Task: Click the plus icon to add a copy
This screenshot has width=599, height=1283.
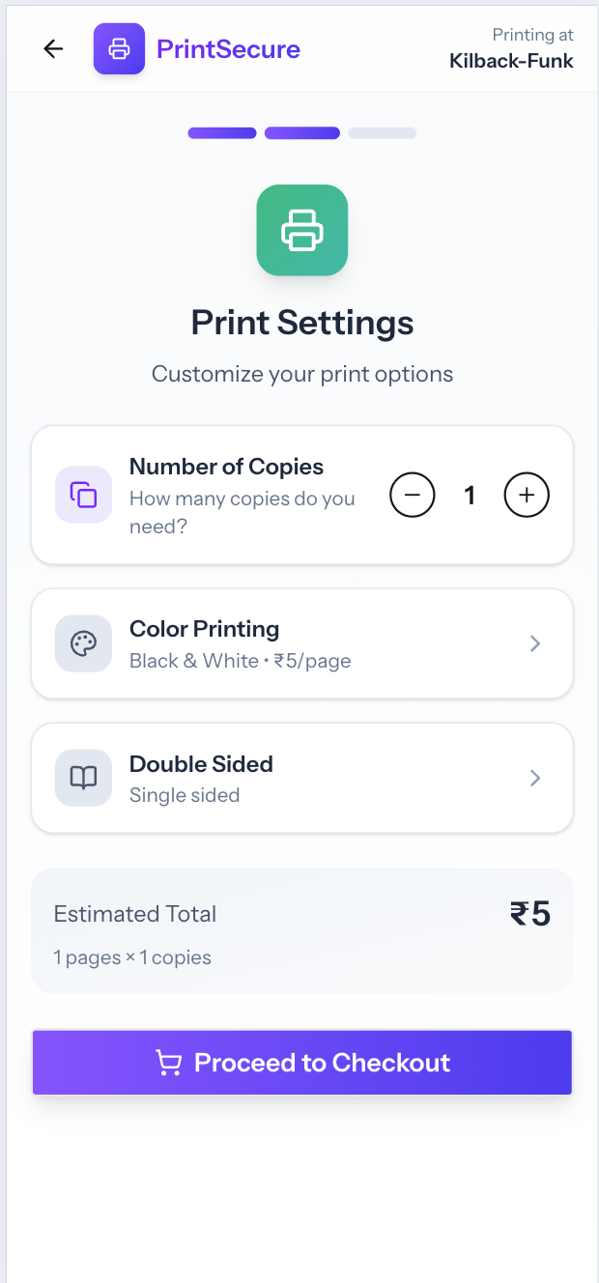Action: (x=527, y=495)
